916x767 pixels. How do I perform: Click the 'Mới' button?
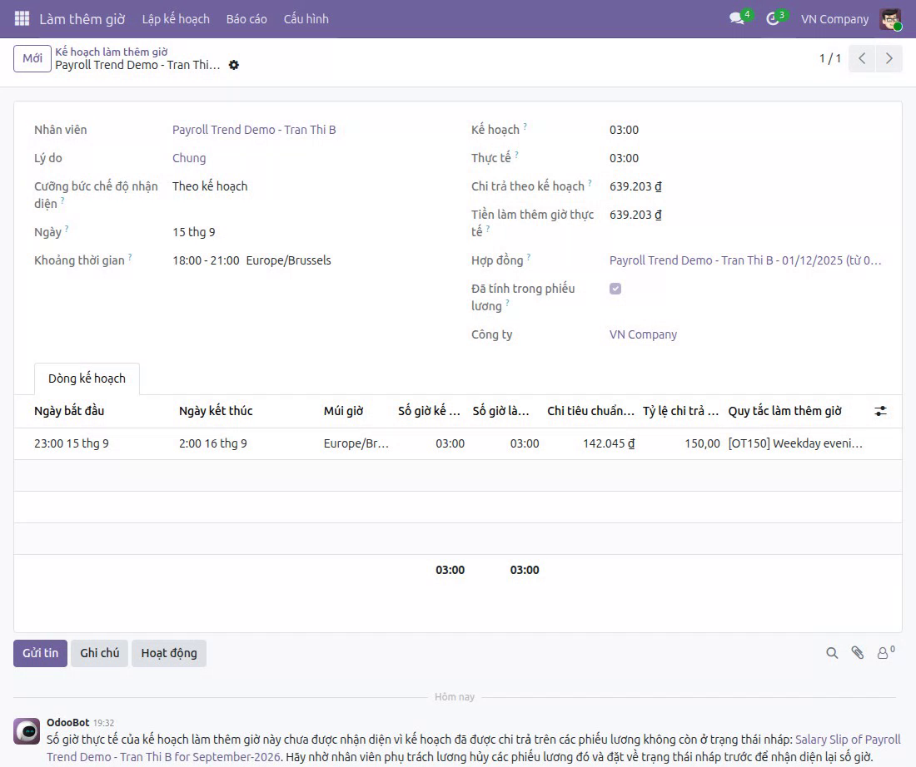click(x=32, y=58)
